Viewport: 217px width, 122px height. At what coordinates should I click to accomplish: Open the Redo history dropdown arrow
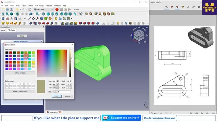click(26, 9)
